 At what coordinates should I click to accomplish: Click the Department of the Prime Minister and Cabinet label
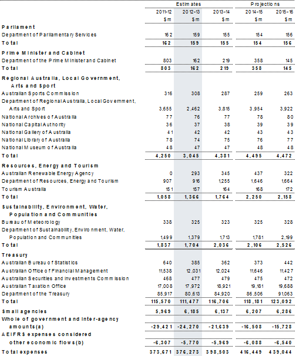(x=59, y=61)
